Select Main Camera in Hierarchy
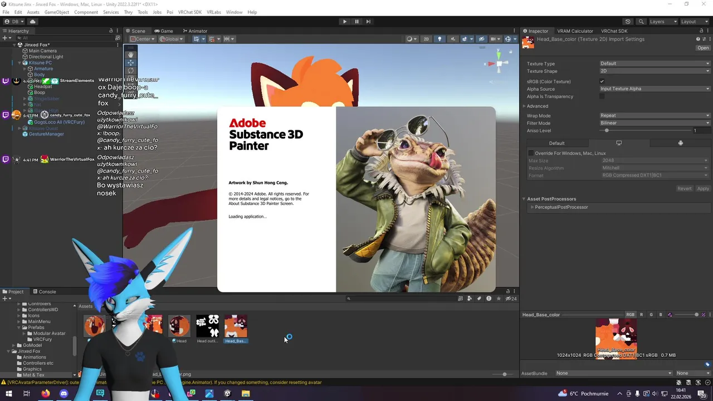Screen dimensions: 713x401 point(42,51)
